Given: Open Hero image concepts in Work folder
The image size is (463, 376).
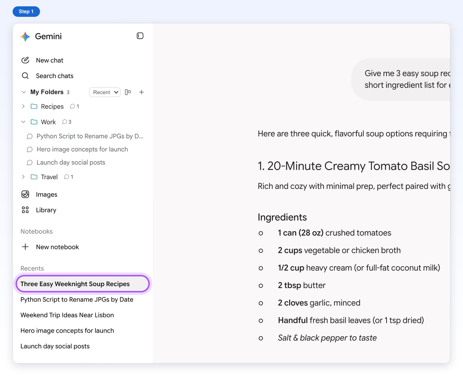Looking at the screenshot, I should [82, 149].
